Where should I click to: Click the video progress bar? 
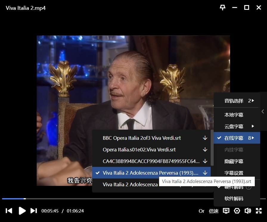[x=119, y=198]
